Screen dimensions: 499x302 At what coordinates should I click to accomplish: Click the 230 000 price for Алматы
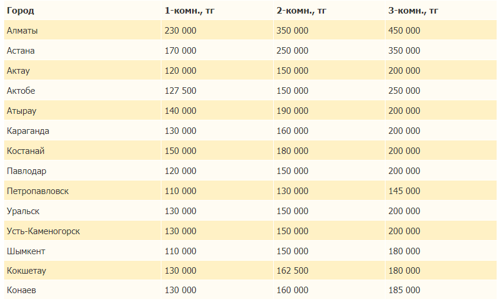(x=180, y=31)
